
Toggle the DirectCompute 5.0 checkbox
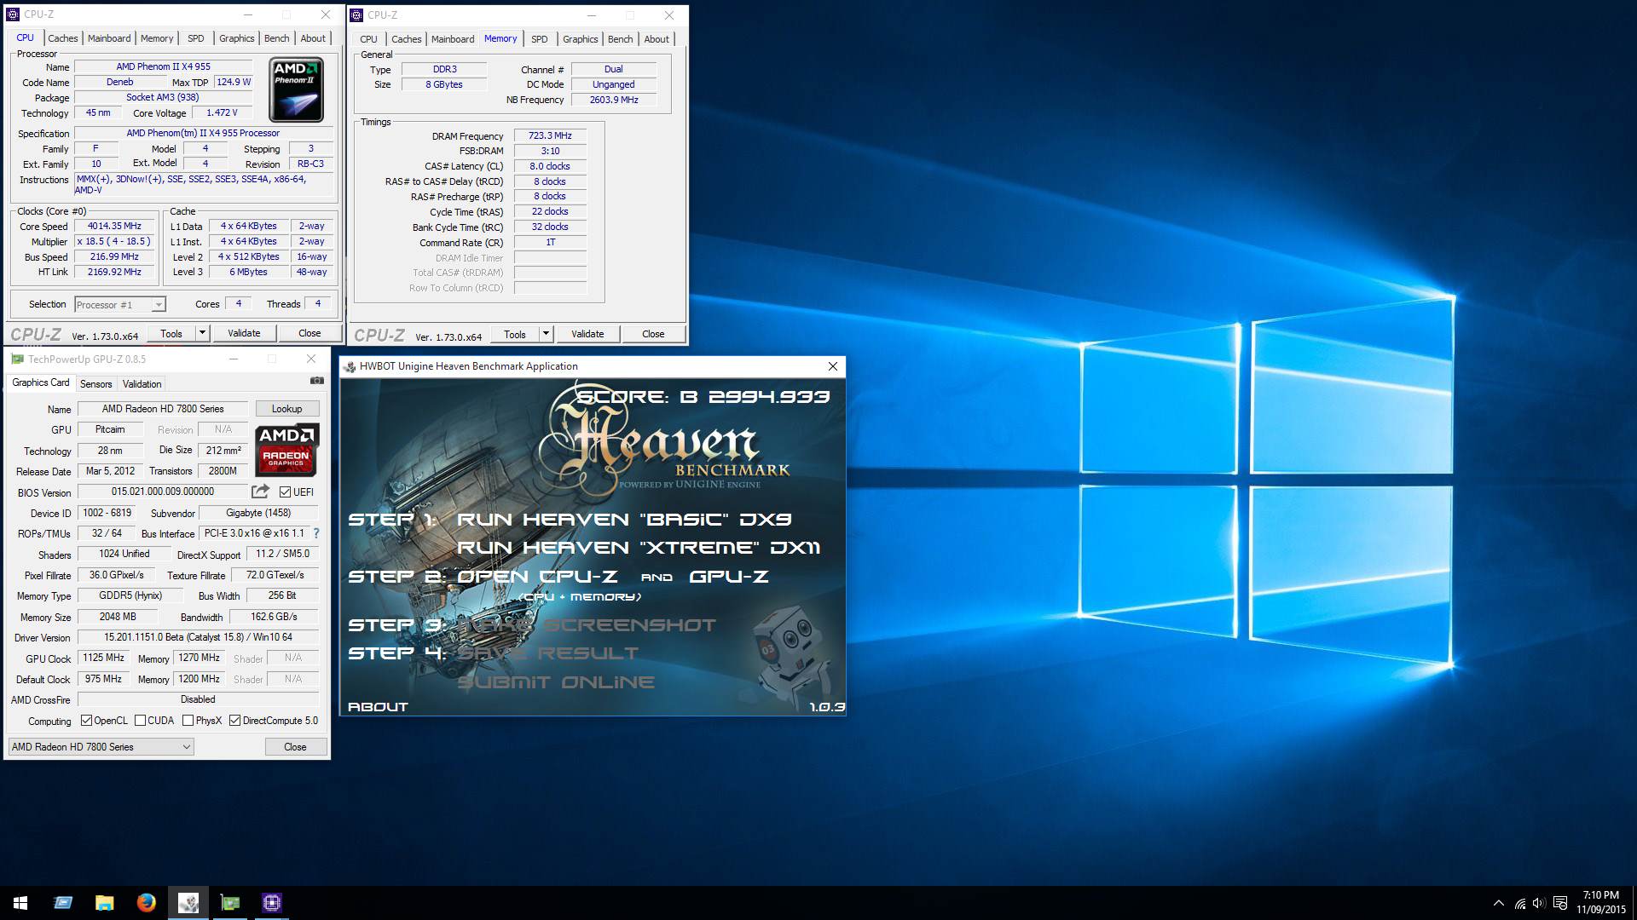[234, 721]
